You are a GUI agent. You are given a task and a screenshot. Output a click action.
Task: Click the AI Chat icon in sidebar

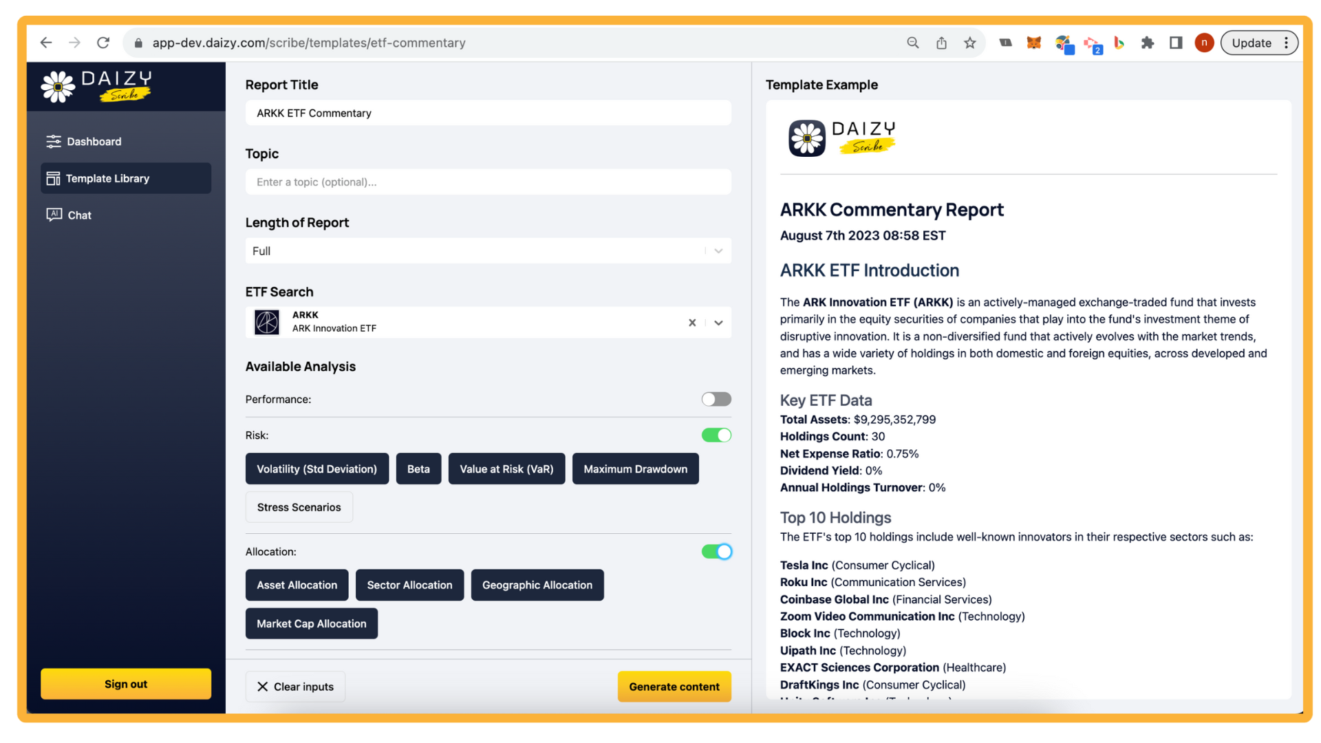54,215
